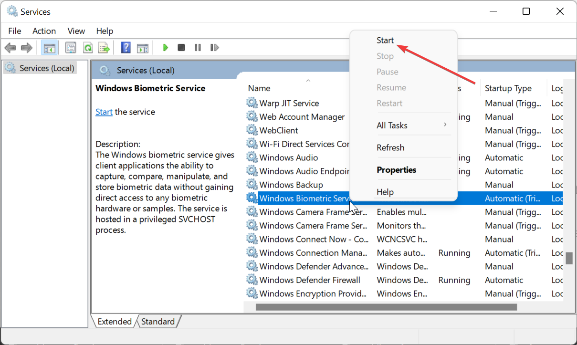Viewport: 577px width, 345px height.
Task: Click the blue Help toolbar icon
Action: point(126,48)
